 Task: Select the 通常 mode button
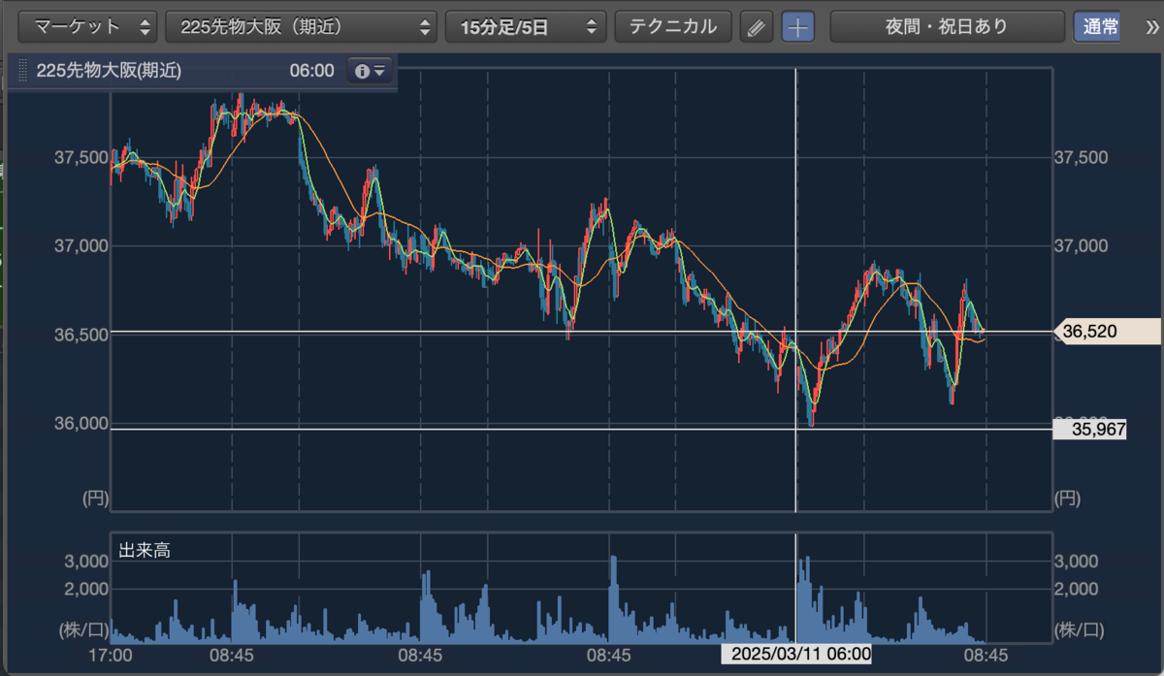[x=1096, y=26]
